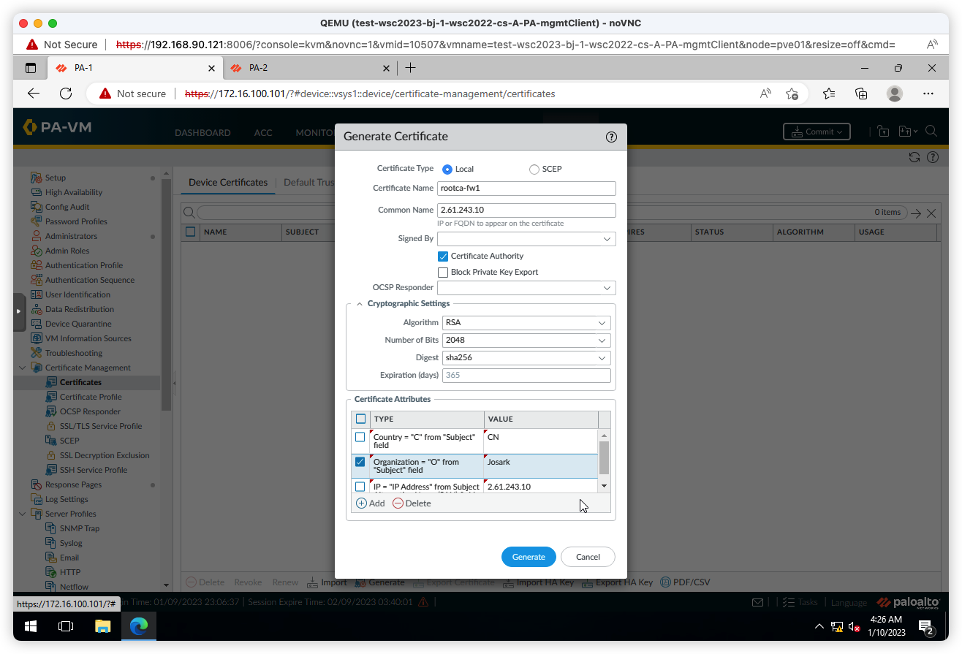The height and width of the screenshot is (654, 962).
Task: Toggle the select-all checkbox in the attributes header
Action: pyautogui.click(x=360, y=419)
